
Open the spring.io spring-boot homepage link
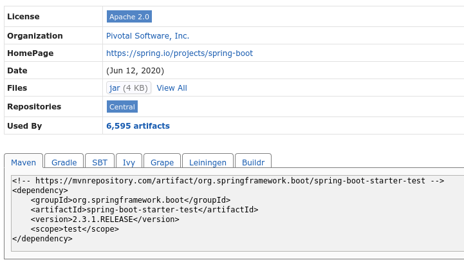(x=180, y=53)
